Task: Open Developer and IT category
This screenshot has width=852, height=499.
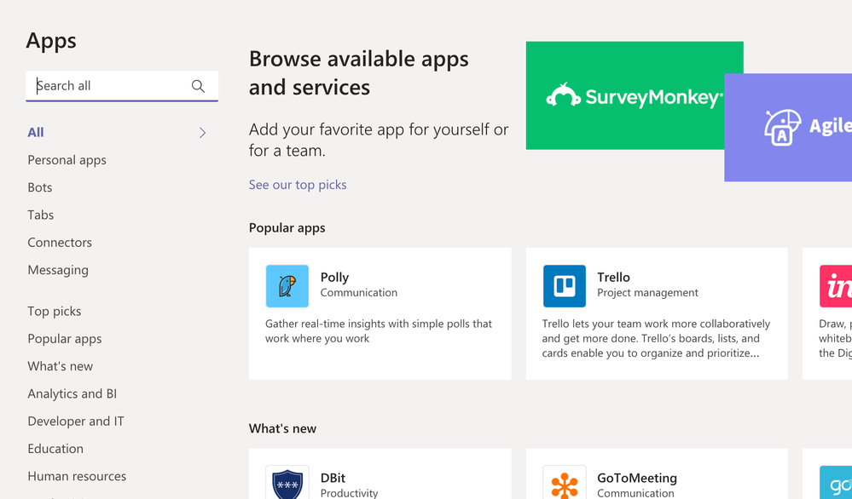Action: [76, 422]
